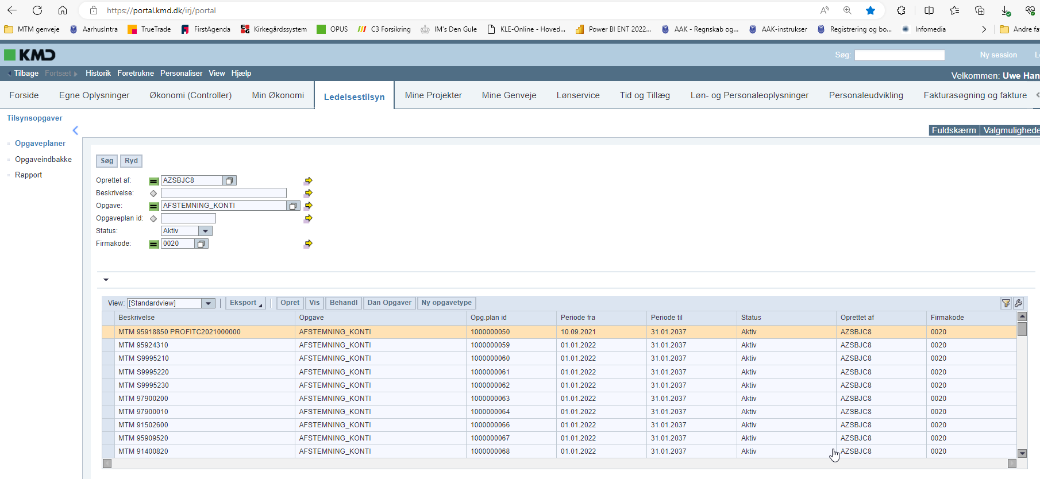Collapse the Tilsynsopgaver side panel arrow
Screen dimensions: 1040x479
tap(75, 130)
